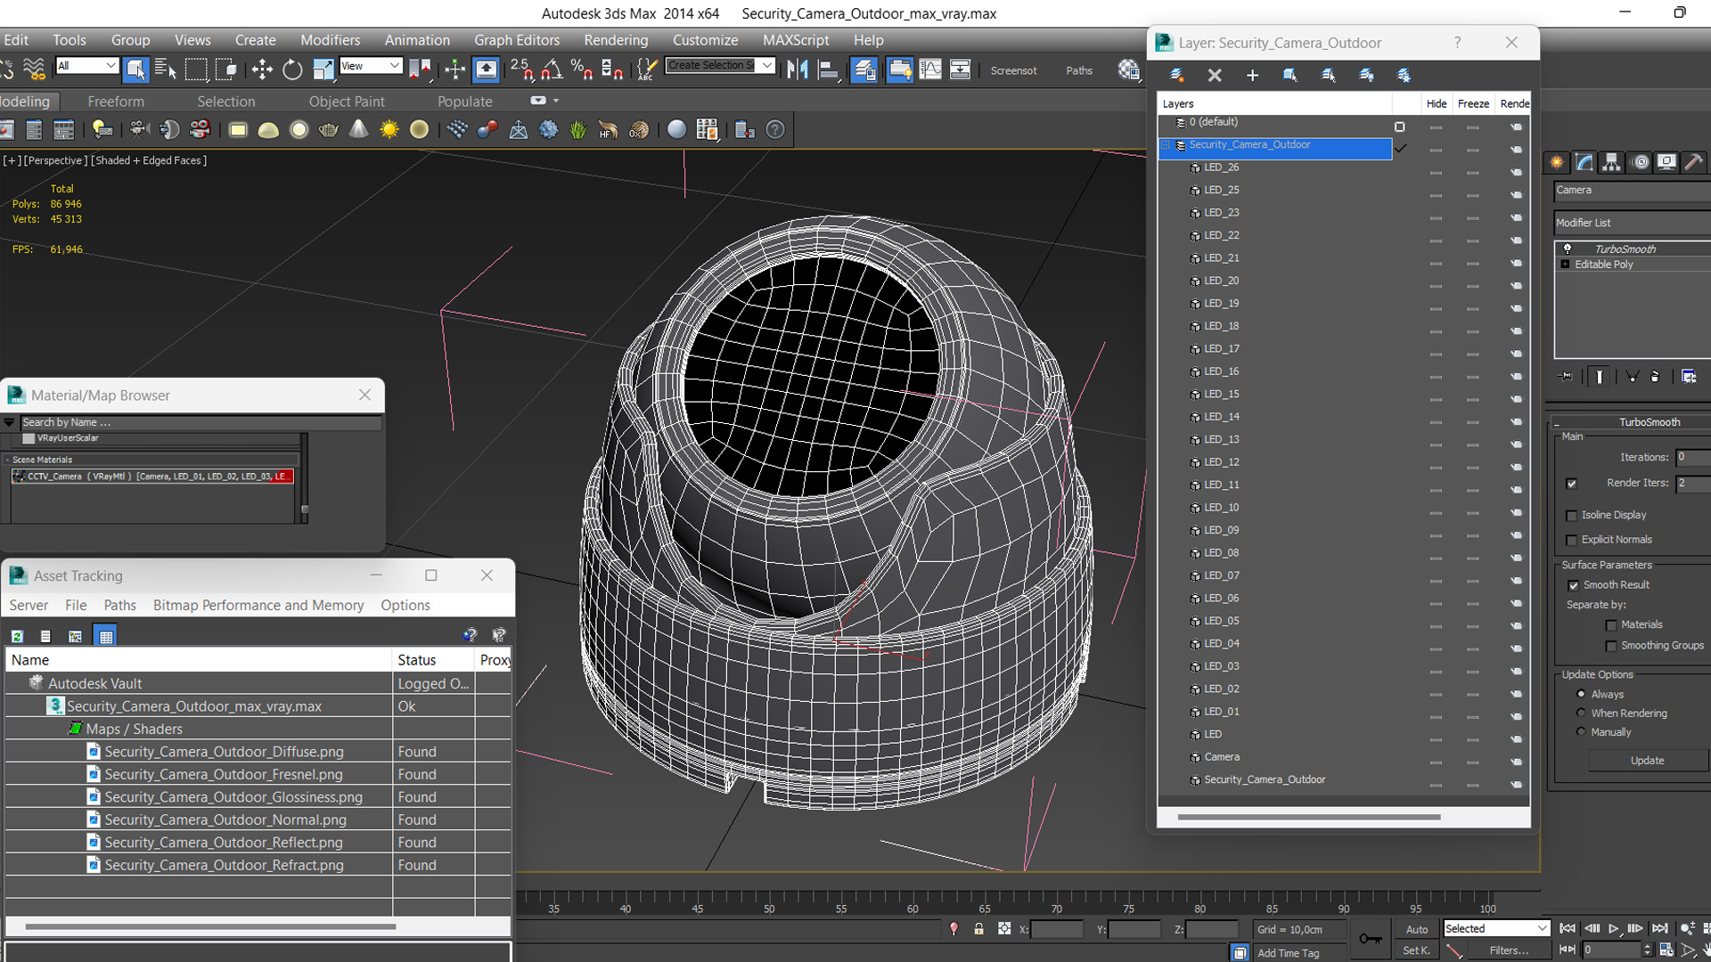Open the Rendering menu
This screenshot has width=1711, height=962.
616,40
